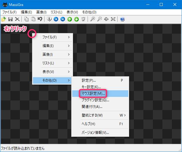
Task: Click the zoom out magnifier icon
Action: click(x=99, y=19)
